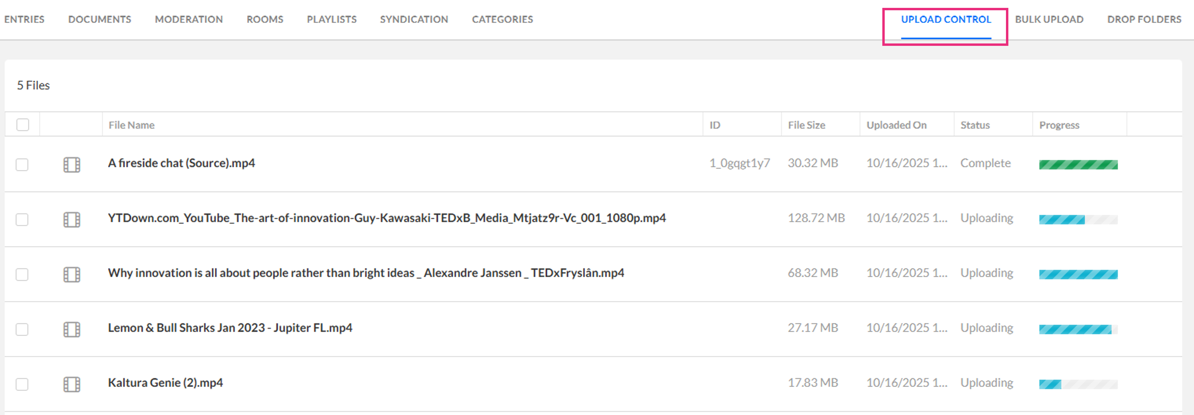Viewport: 1194px width, 415px height.
Task: Click video icon for A fireside chat file
Action: (72, 165)
